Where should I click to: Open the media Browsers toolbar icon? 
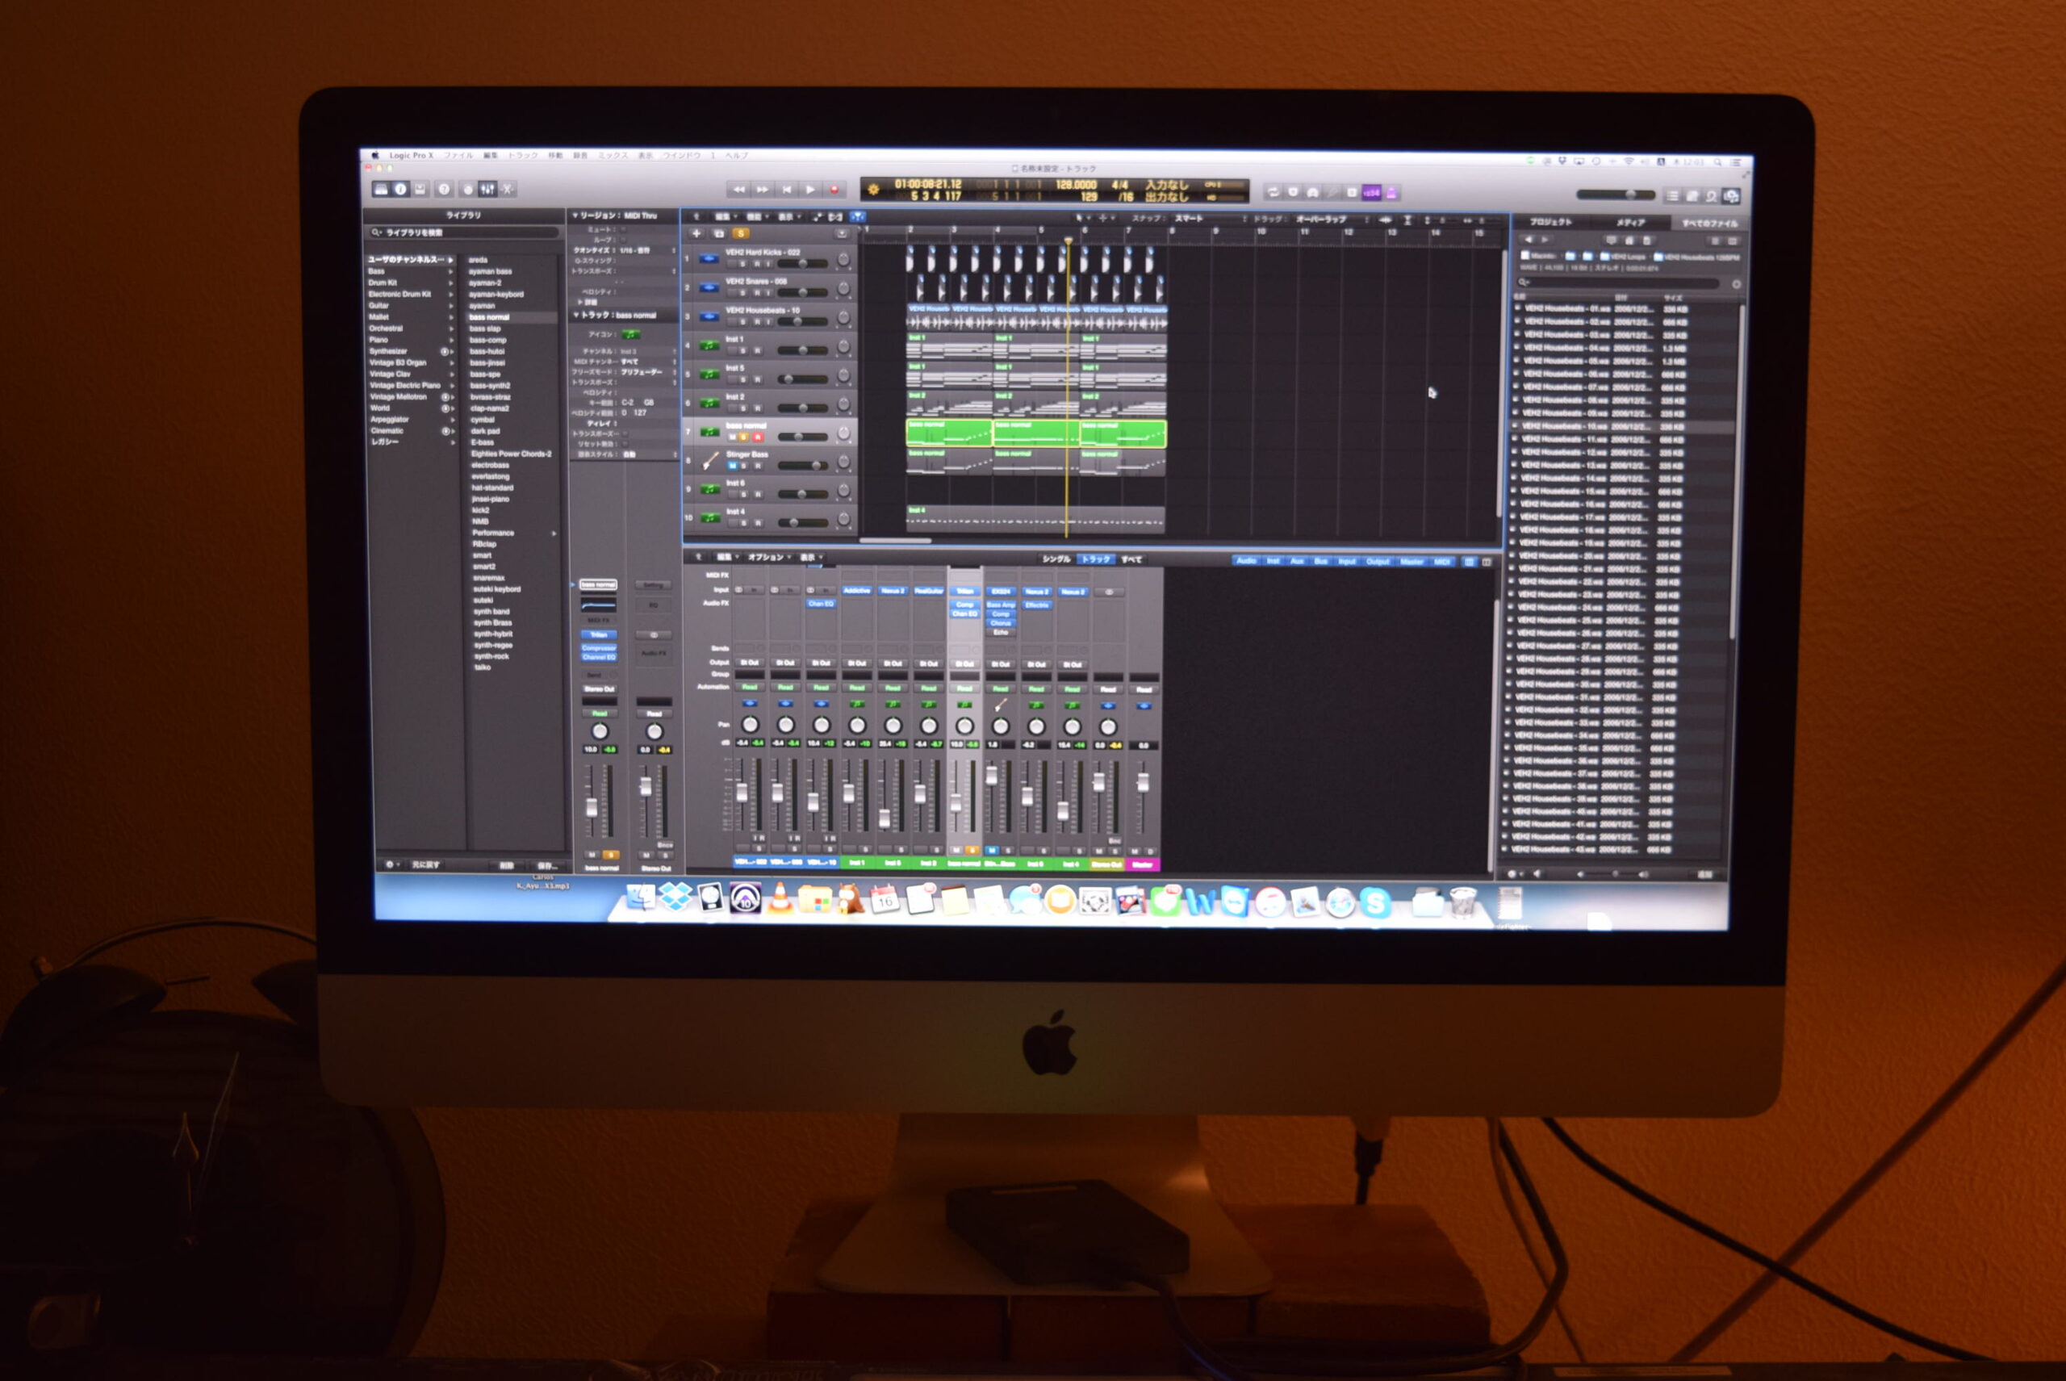click(x=1731, y=196)
